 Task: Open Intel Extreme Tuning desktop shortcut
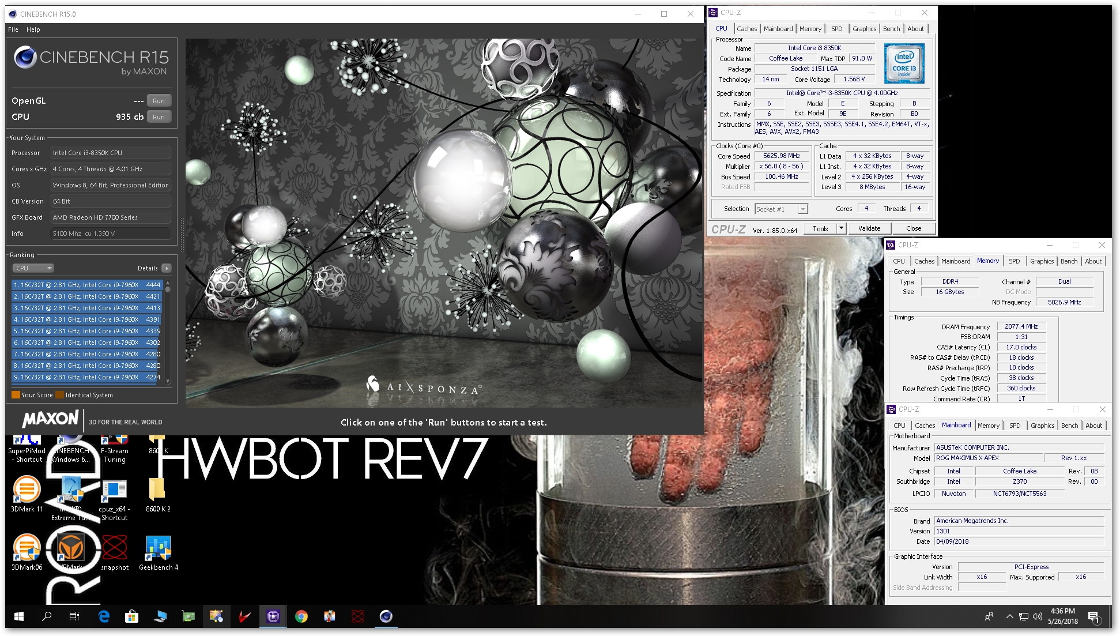71,499
